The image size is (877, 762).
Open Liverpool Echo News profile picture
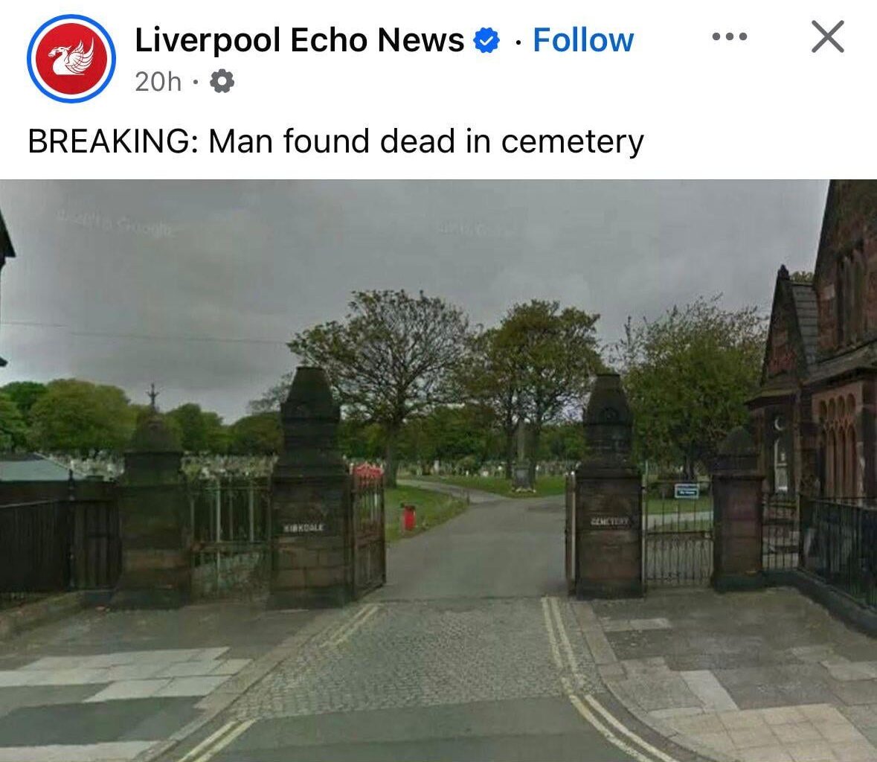[x=71, y=58]
